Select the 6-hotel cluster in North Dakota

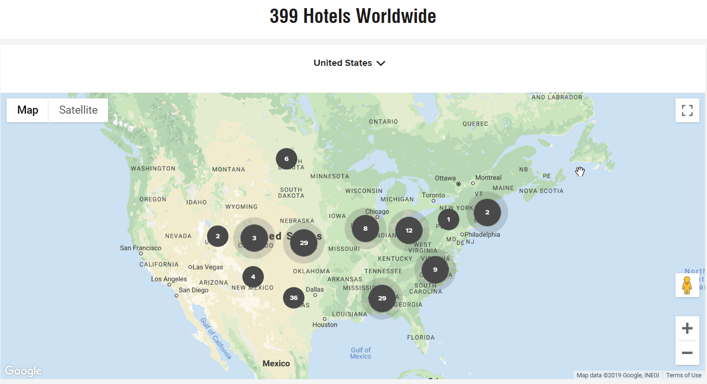coord(286,159)
